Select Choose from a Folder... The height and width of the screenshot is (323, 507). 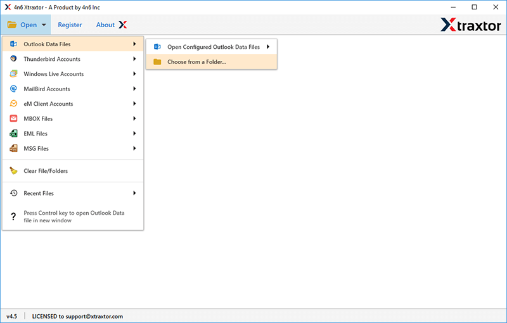click(x=212, y=61)
